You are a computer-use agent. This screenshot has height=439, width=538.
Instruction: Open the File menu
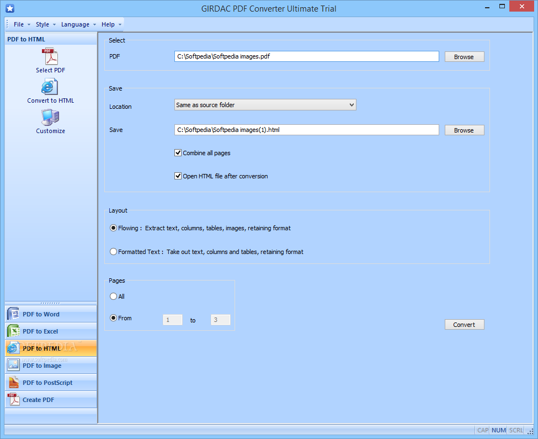point(19,24)
